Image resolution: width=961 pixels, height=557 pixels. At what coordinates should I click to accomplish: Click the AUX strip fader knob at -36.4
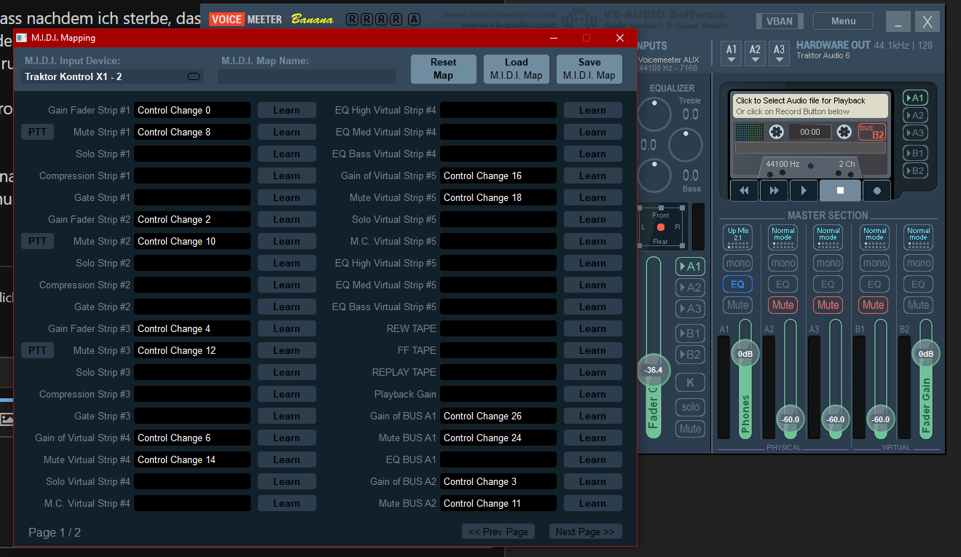[x=654, y=370]
